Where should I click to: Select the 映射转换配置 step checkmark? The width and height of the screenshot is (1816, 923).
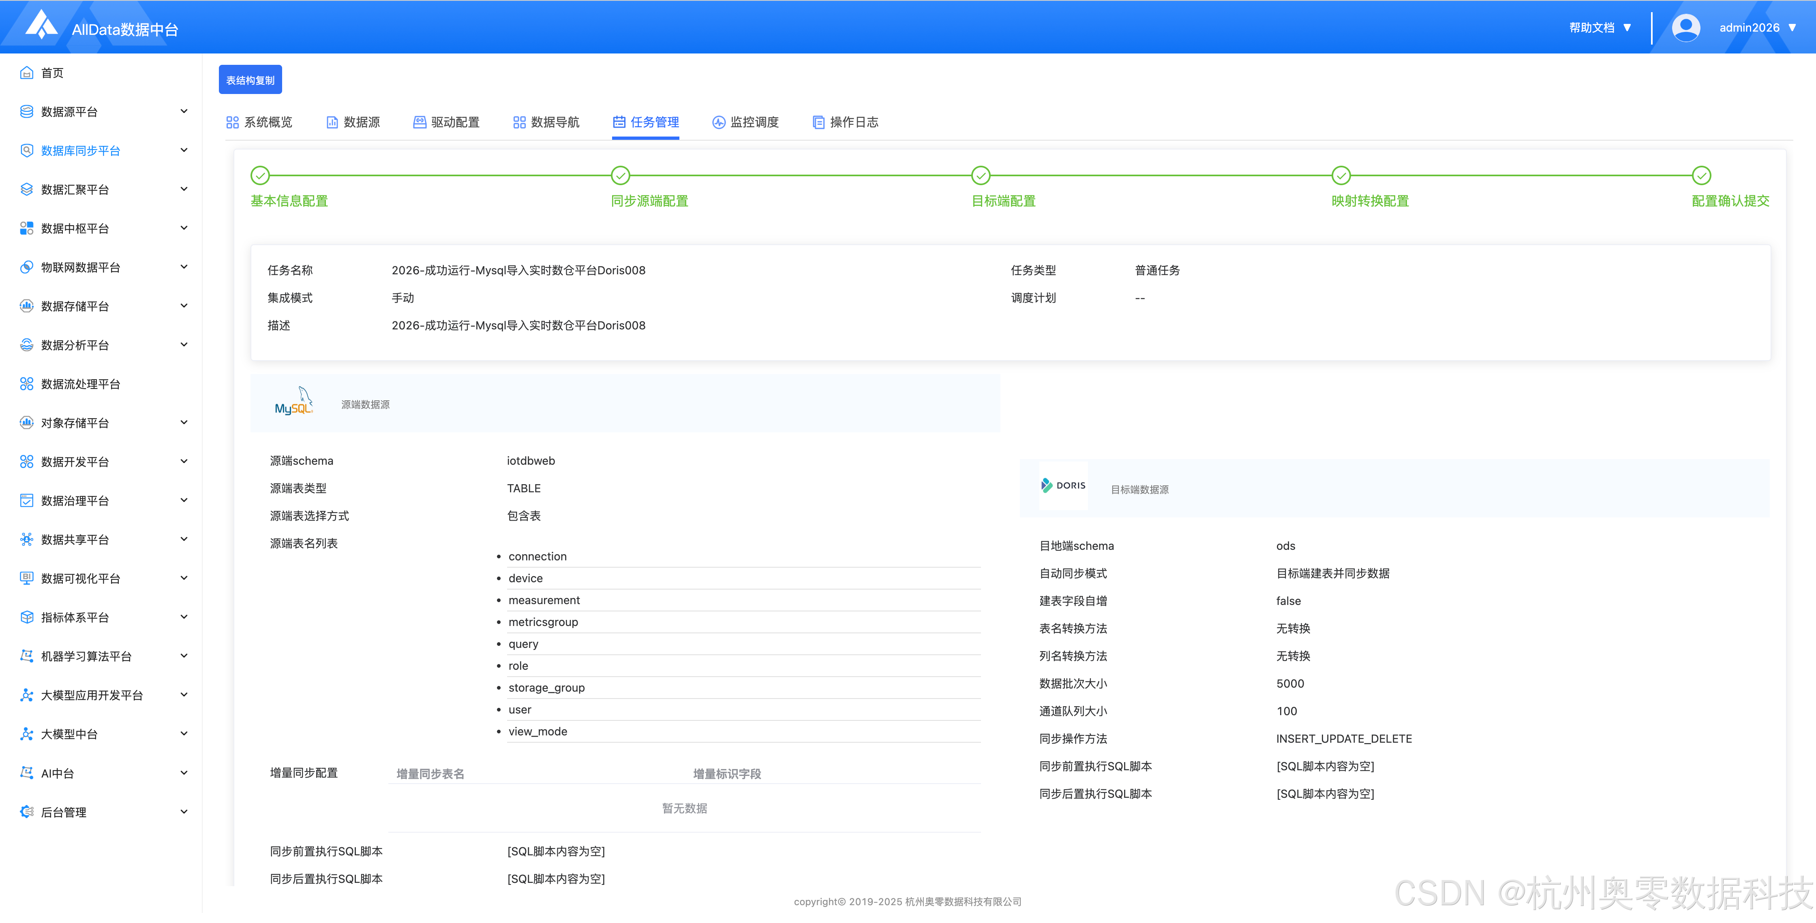click(1341, 175)
